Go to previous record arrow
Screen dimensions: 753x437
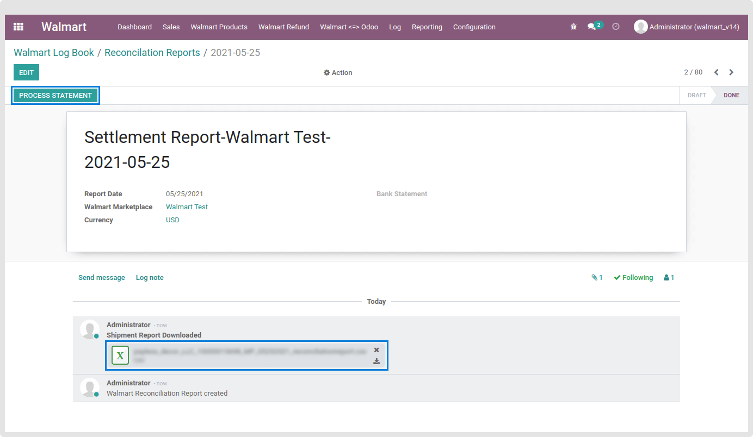coord(716,72)
